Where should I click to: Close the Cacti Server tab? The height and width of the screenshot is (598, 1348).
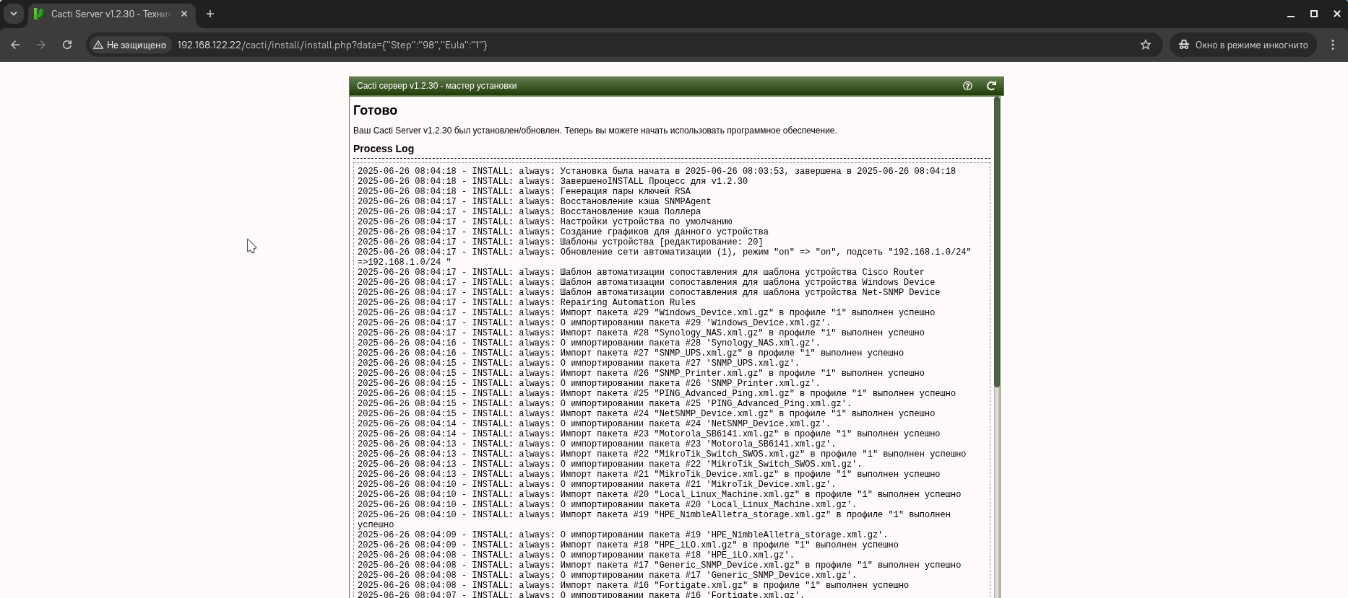click(x=184, y=14)
